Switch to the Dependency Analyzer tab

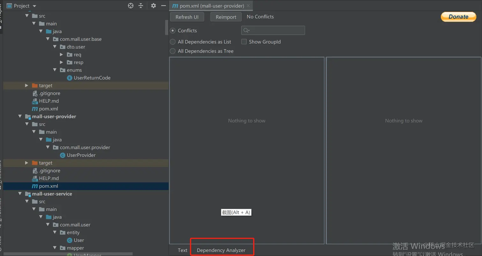221,250
